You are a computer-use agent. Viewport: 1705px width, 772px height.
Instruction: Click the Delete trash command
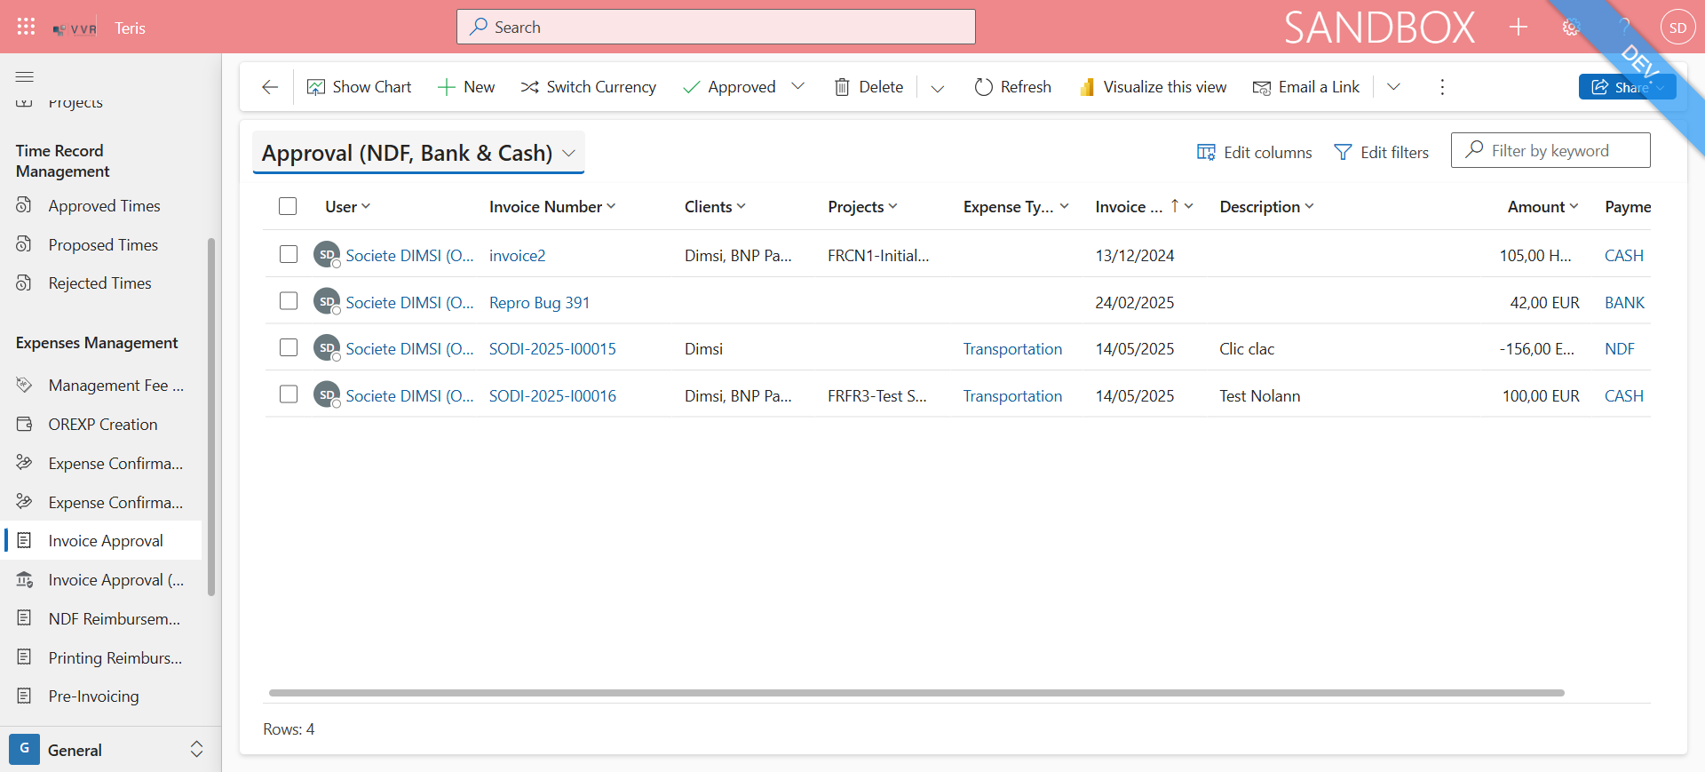point(868,87)
